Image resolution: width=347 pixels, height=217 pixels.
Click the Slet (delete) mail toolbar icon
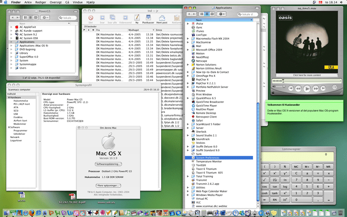pyautogui.click(x=91, y=18)
